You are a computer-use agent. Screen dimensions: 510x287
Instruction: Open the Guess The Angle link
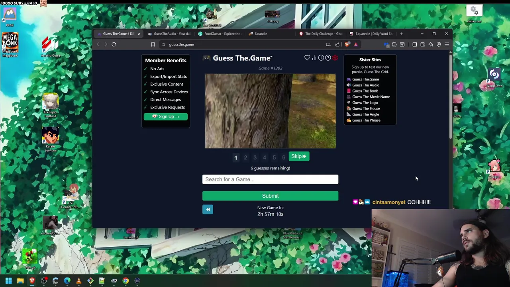[x=365, y=114]
